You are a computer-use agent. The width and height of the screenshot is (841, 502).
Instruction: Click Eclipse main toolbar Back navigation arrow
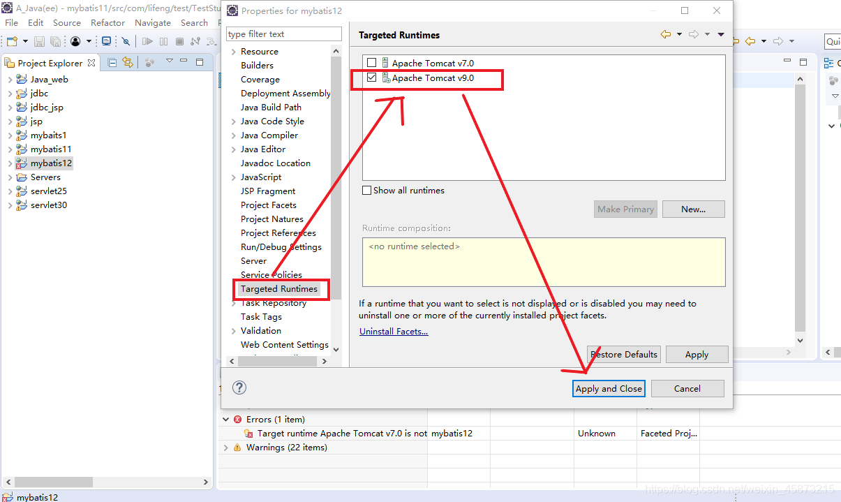coord(751,41)
